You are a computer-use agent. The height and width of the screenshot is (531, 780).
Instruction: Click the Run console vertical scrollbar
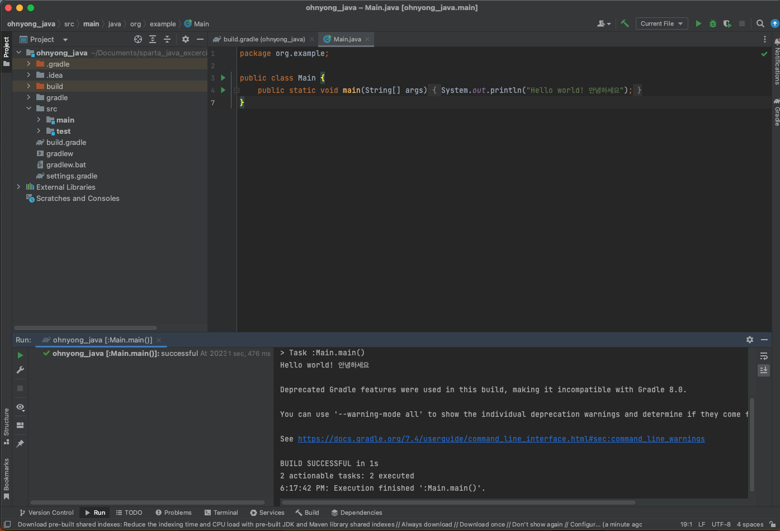tap(752, 445)
